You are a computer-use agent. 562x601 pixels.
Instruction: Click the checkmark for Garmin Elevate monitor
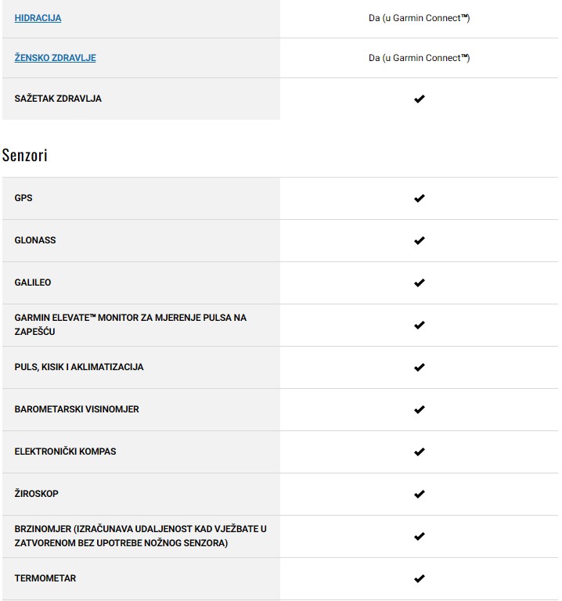click(x=419, y=326)
